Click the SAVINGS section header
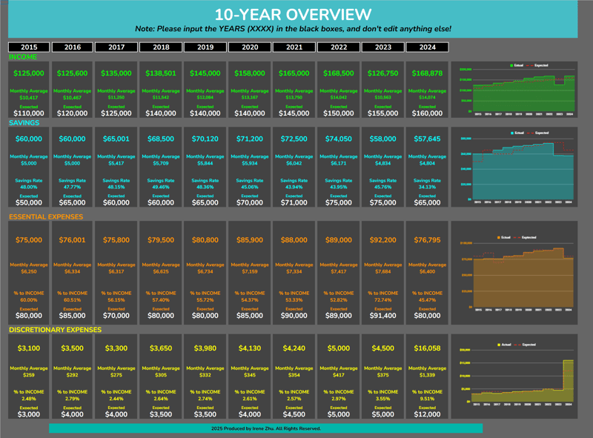 (24, 123)
